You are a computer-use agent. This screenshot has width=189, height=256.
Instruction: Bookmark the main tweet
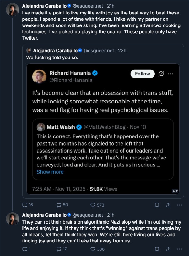(157, 205)
